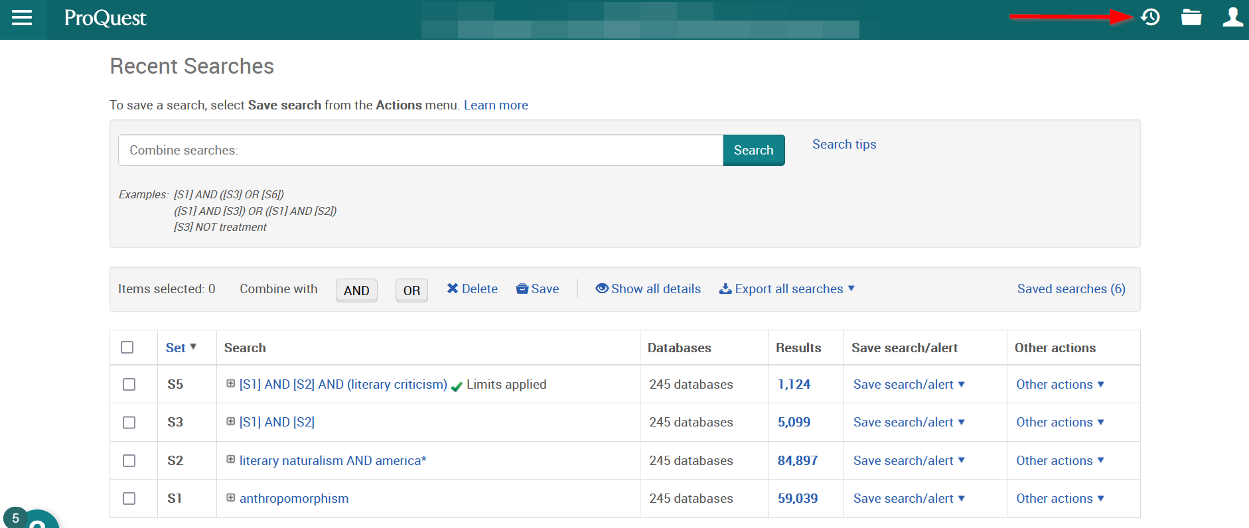
Task: Click the green Search button
Action: pyautogui.click(x=754, y=150)
